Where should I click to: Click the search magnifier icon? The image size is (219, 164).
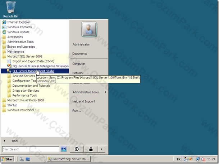(64, 149)
